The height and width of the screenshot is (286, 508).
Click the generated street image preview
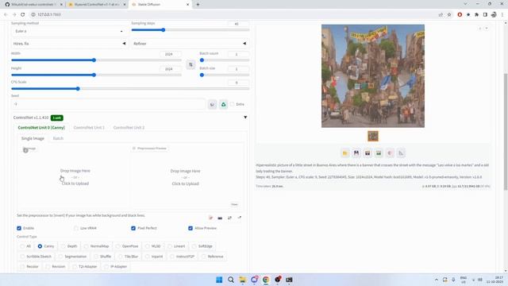click(x=372, y=76)
